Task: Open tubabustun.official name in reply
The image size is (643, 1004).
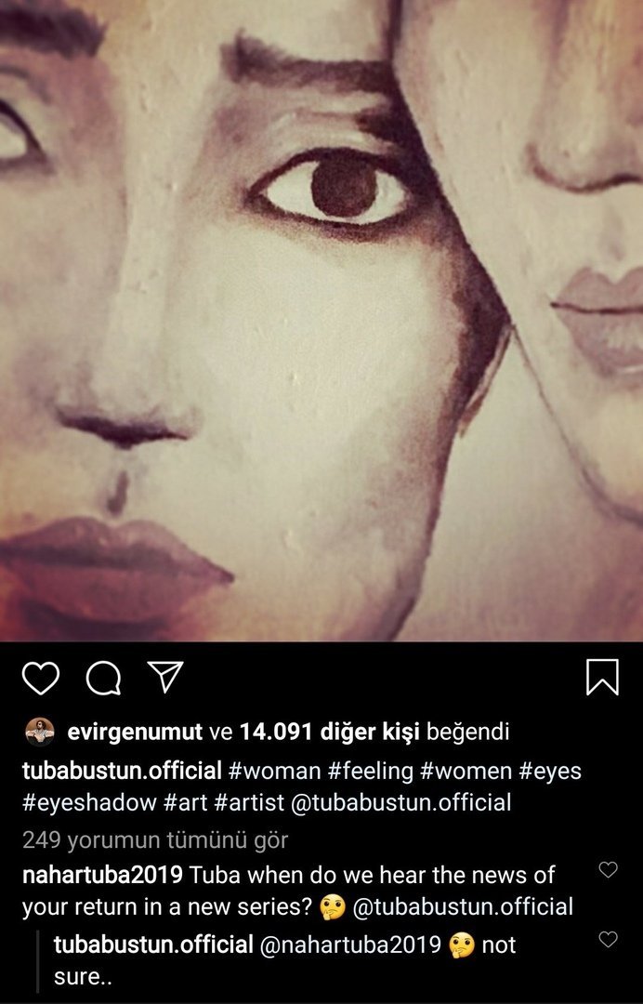Action: [153, 945]
